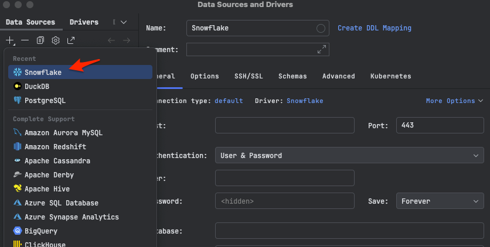Switch to the Drivers tab
The height and width of the screenshot is (247, 490).
tap(84, 22)
